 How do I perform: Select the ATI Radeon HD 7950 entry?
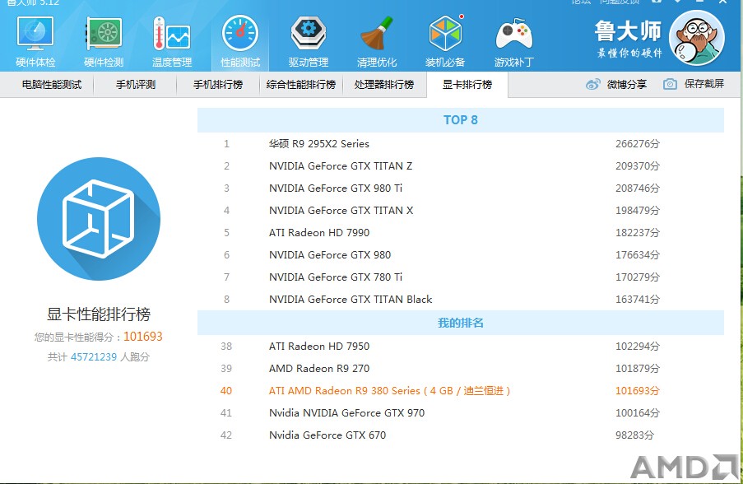[319, 346]
